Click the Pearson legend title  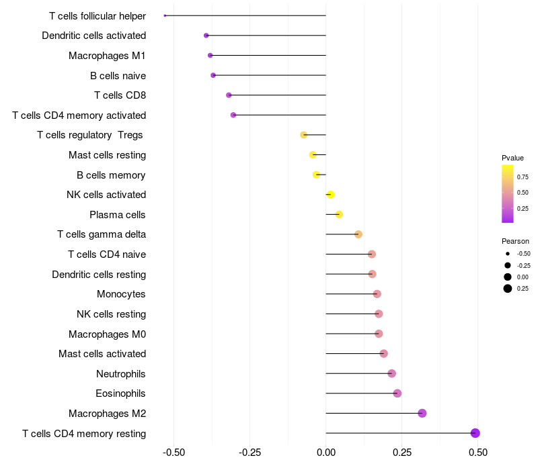[x=515, y=241]
